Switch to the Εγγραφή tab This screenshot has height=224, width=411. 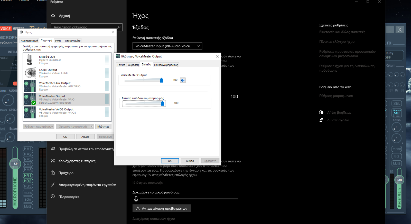(x=46, y=40)
